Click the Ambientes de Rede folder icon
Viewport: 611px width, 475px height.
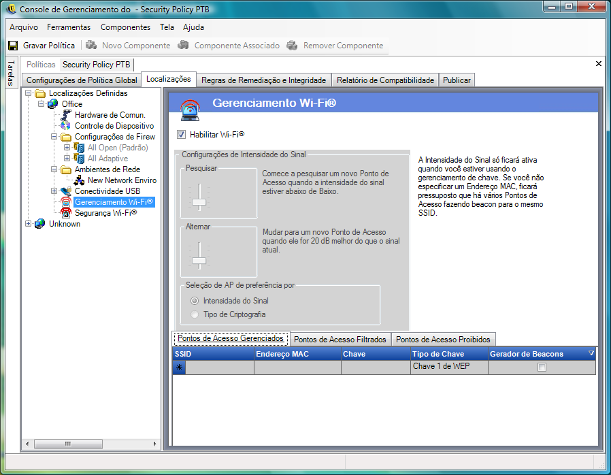[x=66, y=169]
